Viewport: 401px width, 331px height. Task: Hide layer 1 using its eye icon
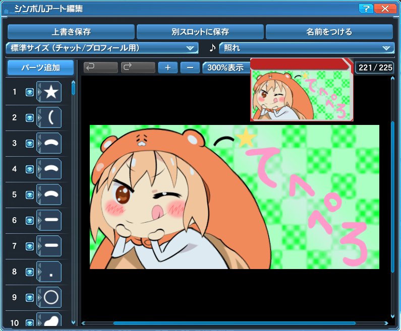click(x=30, y=92)
